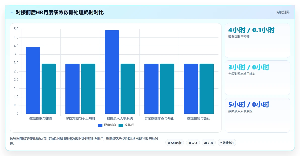Select the 表格 pill tag

point(193,143)
